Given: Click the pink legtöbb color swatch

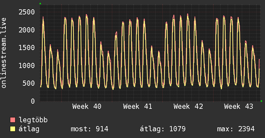Looking at the screenshot, I should pos(13,120).
